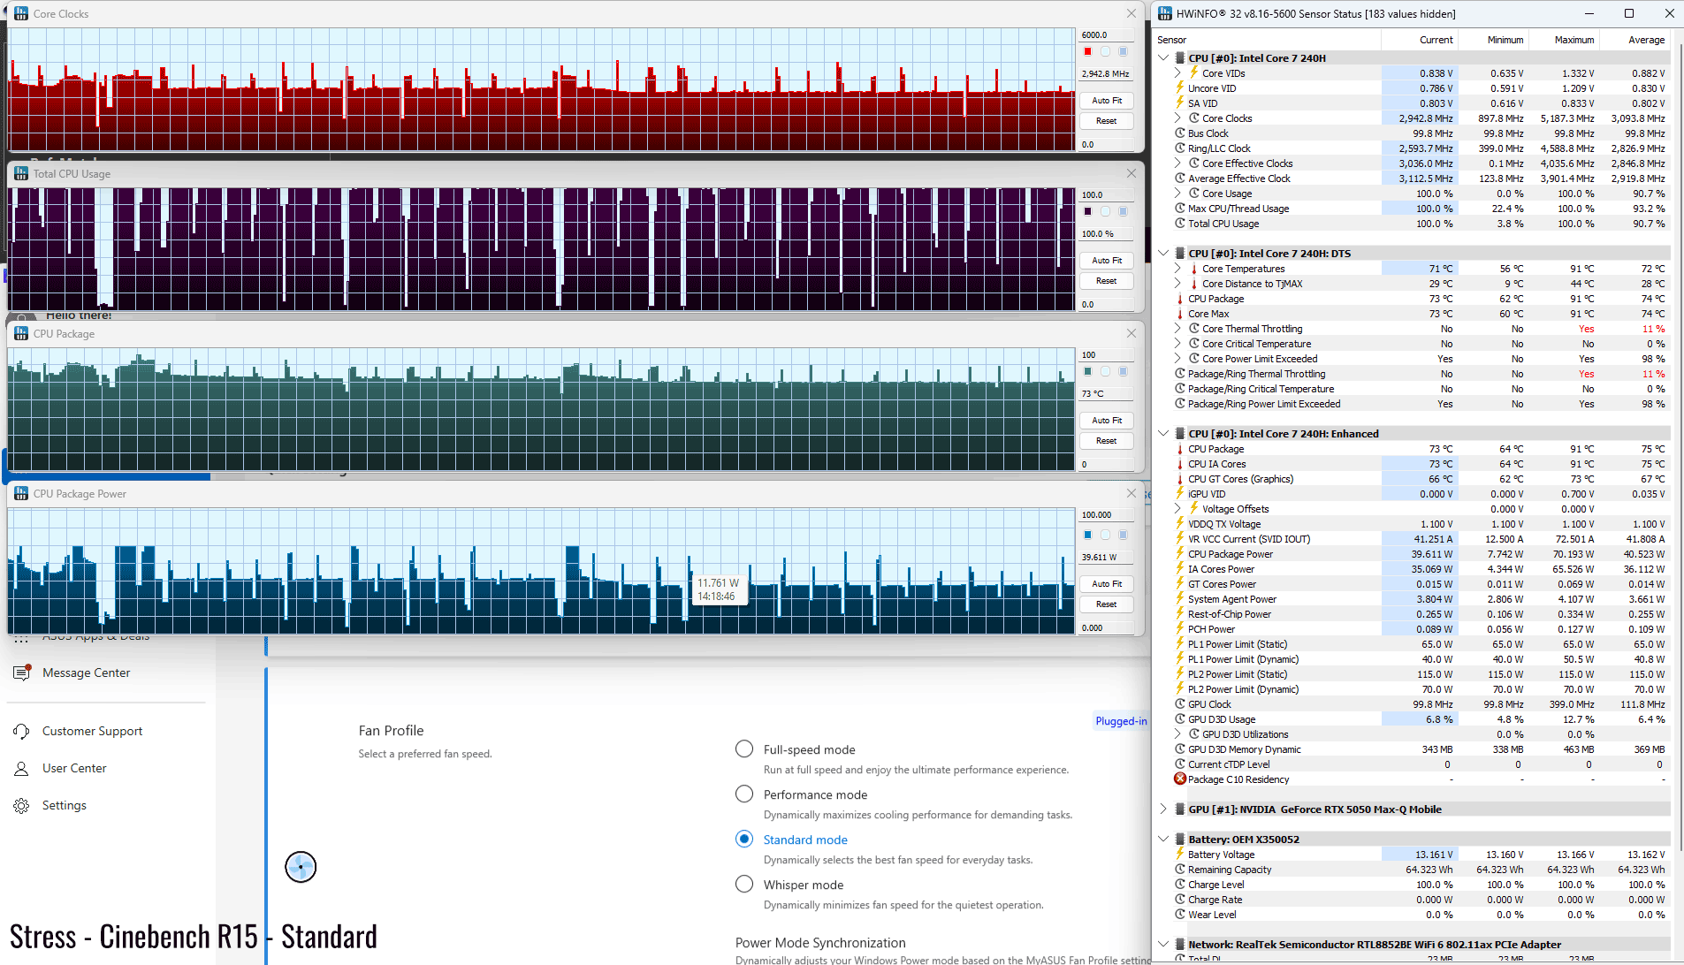Viewport: 1684px width, 965px height.
Task: Collapse the Battery: OEM X350052 group
Action: pyautogui.click(x=1163, y=839)
